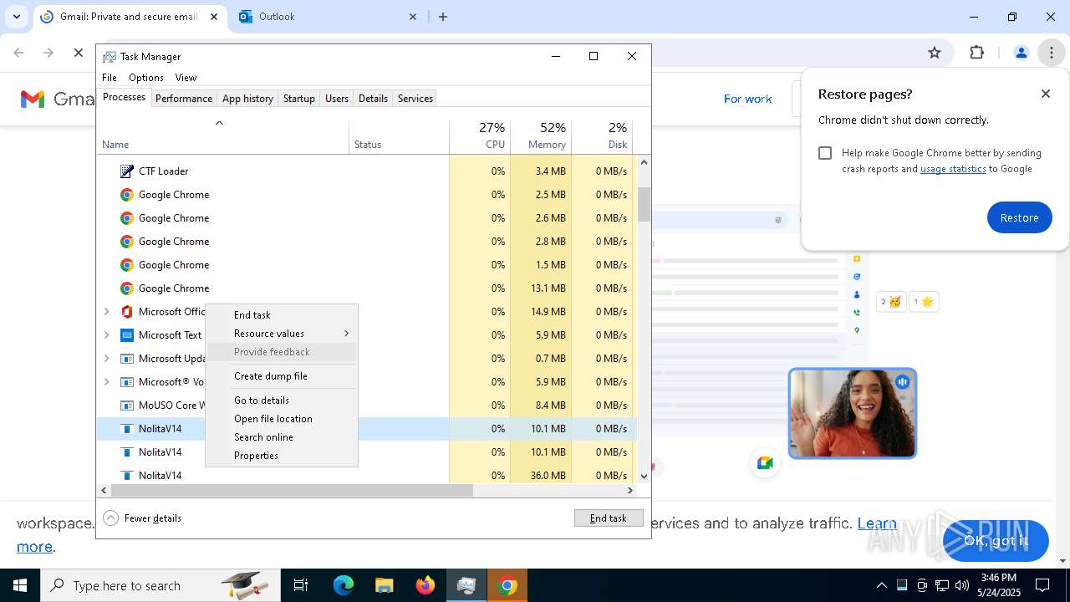Viewport: 1070px width, 602px height.
Task: Click the Task Manager title bar icon
Action: coord(110,56)
